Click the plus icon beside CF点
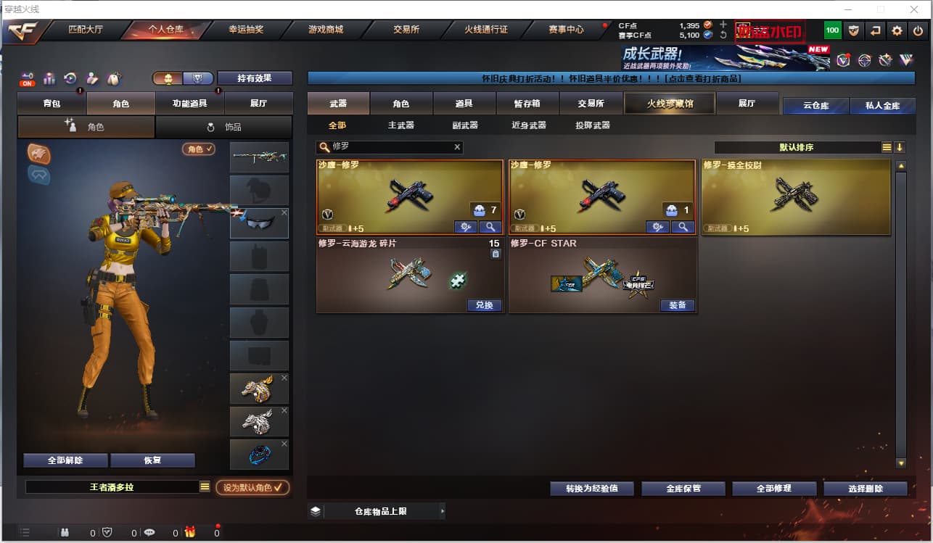This screenshot has height=543, width=933. pos(723,25)
